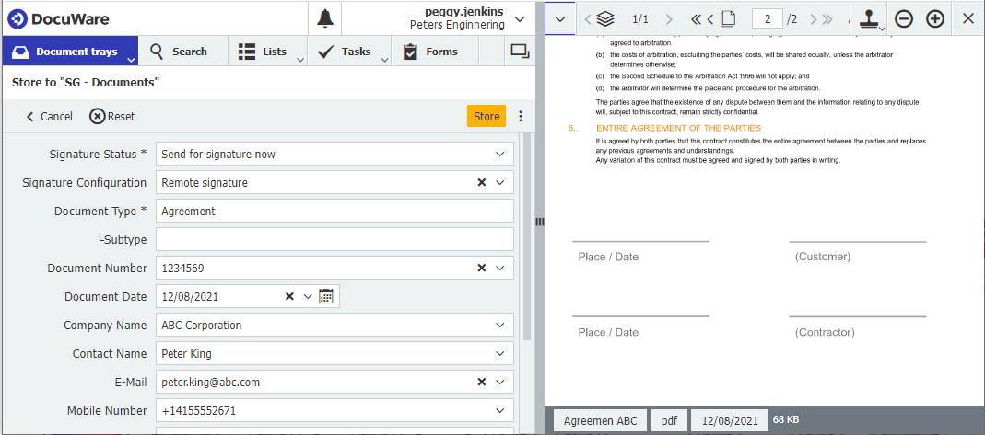Go to the previous page
Viewport: 985px width, 435px height.
point(710,18)
